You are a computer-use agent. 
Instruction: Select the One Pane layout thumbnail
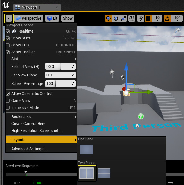(x=86, y=149)
